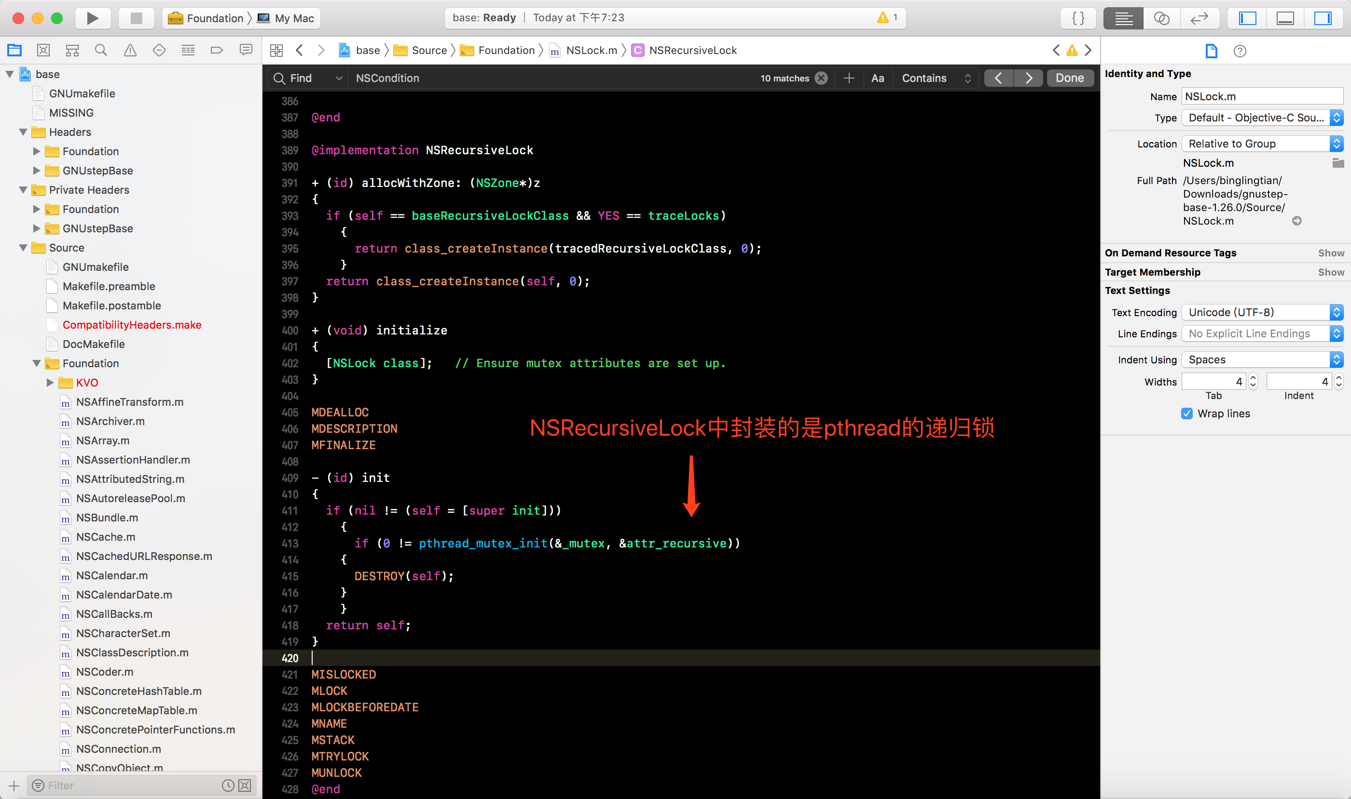This screenshot has width=1351, height=799.
Task: Go to the next find match
Action: 1029,78
